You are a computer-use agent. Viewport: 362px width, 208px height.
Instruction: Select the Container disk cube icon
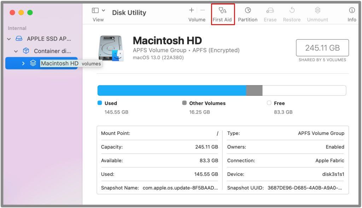tap(26, 51)
